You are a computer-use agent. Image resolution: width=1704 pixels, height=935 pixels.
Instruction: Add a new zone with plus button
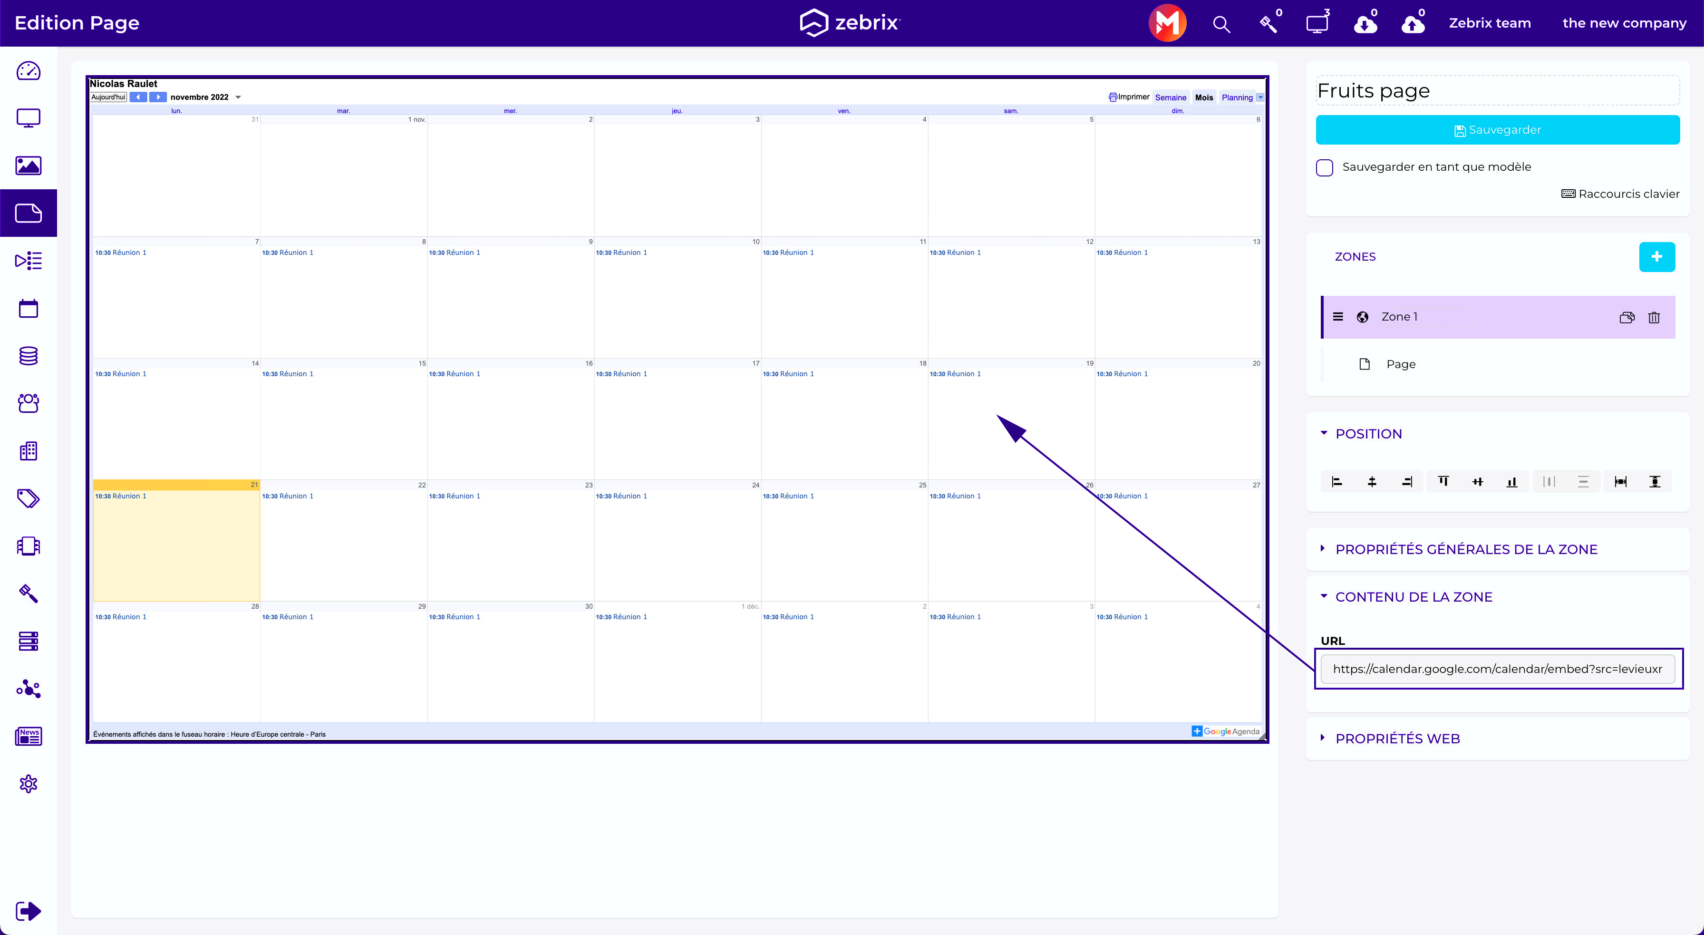(1656, 257)
